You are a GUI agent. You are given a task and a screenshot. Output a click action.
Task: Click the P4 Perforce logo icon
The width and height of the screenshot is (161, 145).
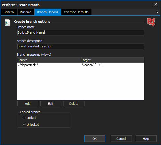click(x=151, y=22)
